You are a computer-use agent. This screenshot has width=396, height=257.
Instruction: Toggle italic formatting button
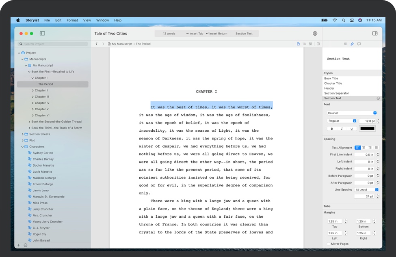[x=342, y=128]
